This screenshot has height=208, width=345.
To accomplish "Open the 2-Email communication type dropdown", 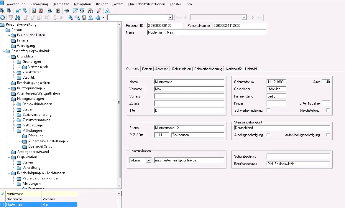I will tap(149, 160).
